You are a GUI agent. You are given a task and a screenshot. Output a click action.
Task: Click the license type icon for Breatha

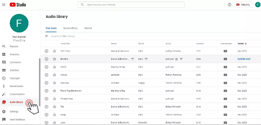[225, 59]
